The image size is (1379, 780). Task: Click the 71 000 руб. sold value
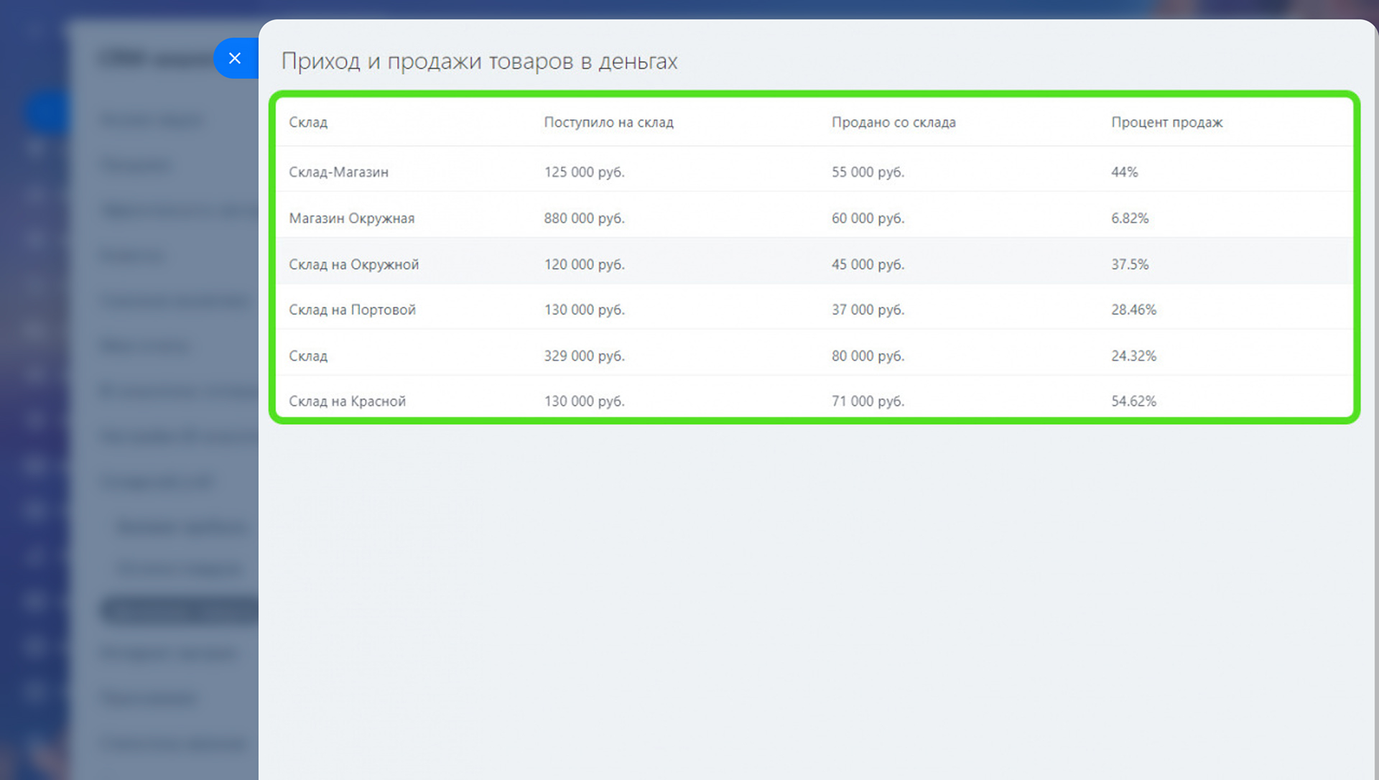(x=868, y=401)
